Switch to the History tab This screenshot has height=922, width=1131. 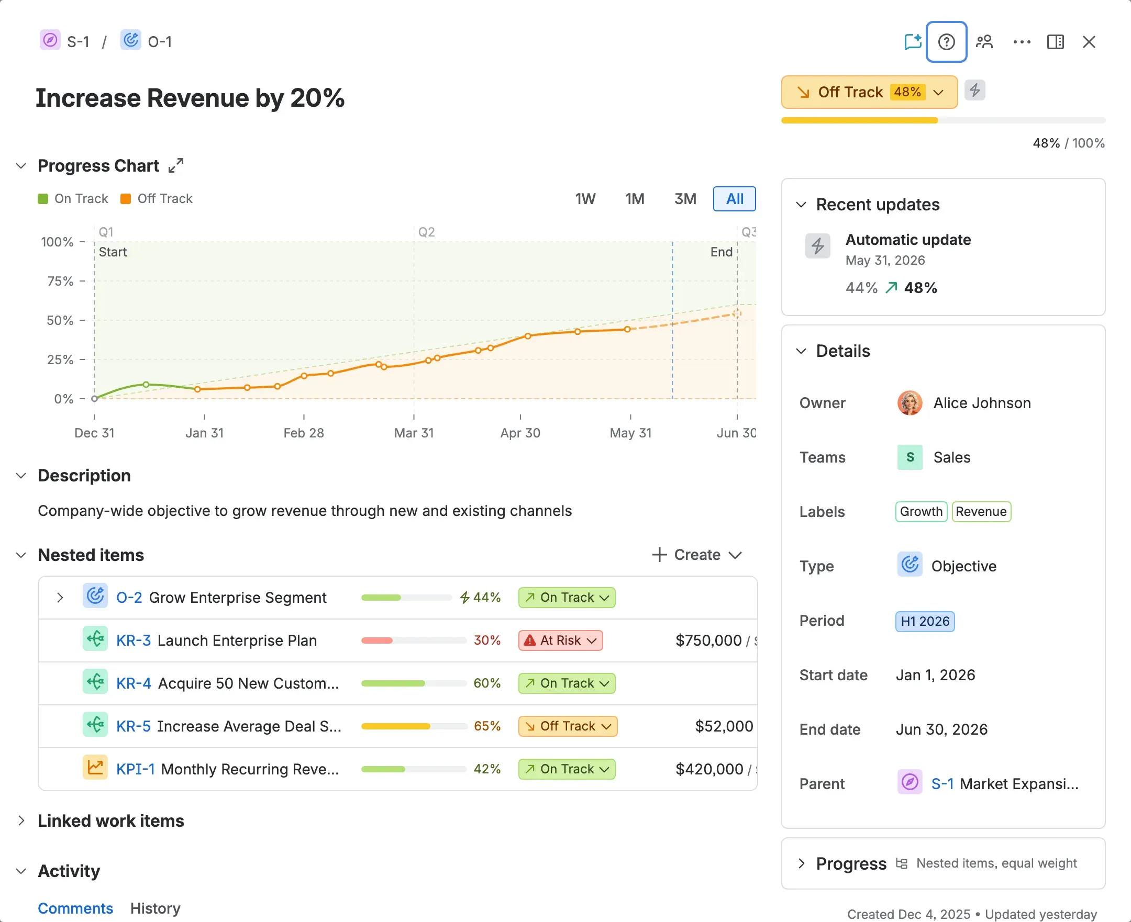(155, 908)
